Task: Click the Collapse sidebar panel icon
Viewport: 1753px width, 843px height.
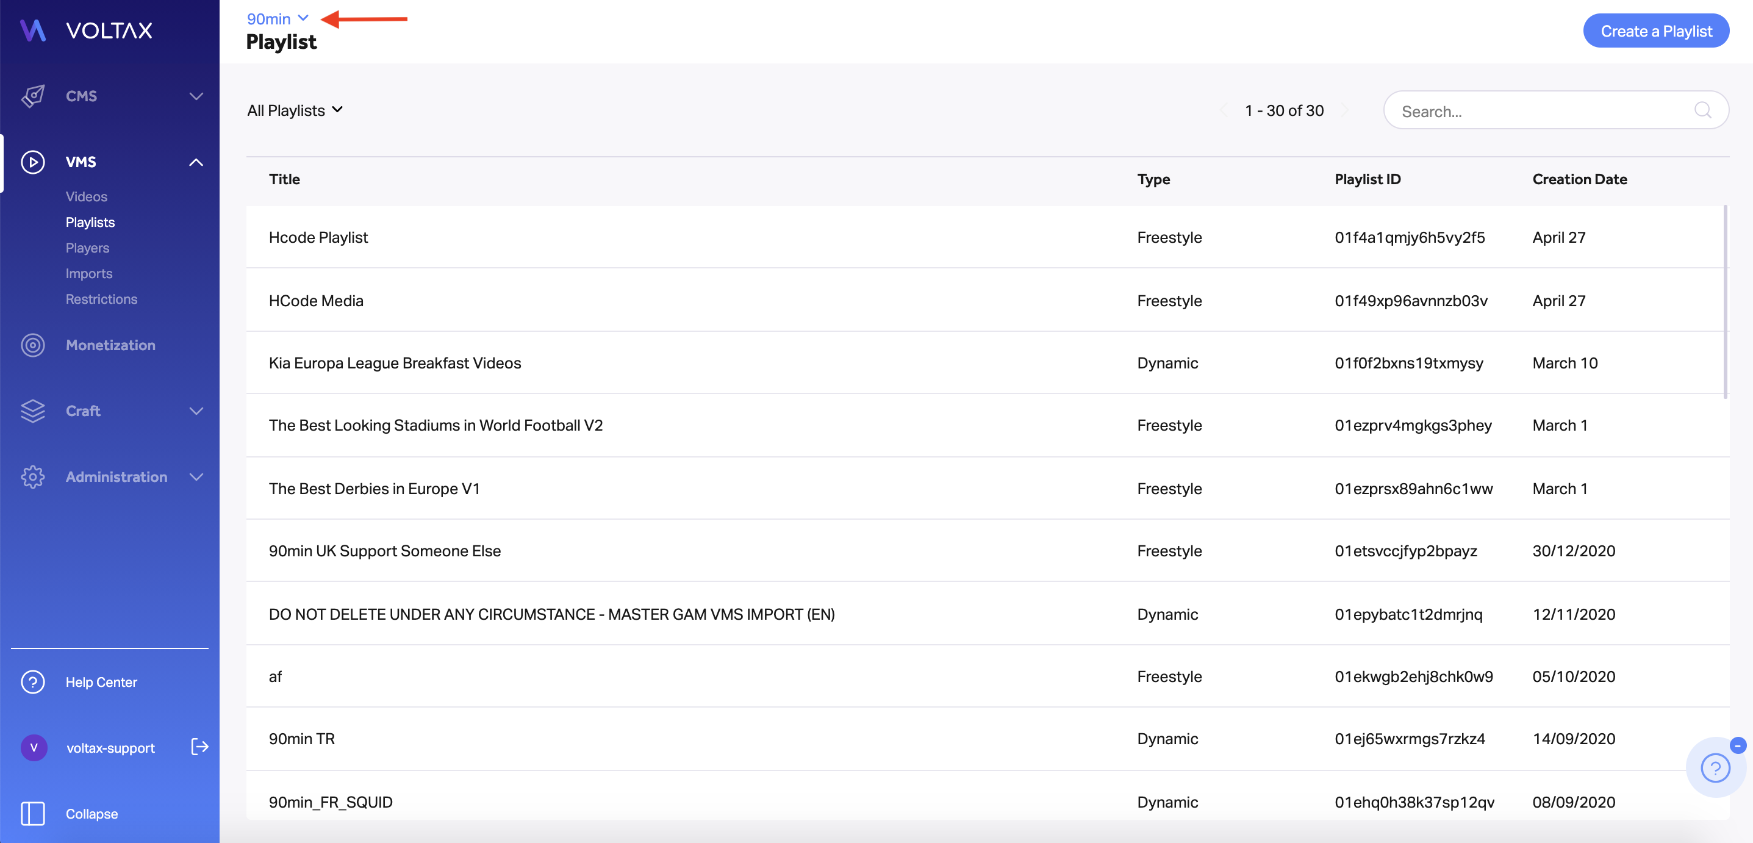Action: [33, 814]
